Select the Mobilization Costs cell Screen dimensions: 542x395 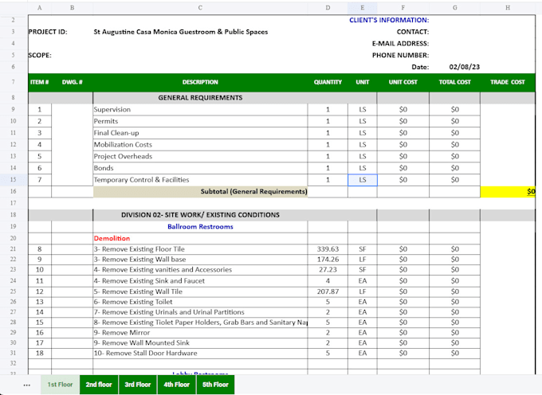pyautogui.click(x=200, y=145)
